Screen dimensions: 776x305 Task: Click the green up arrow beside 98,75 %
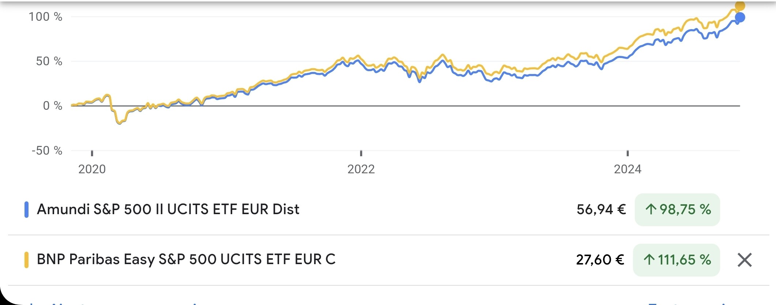click(x=651, y=209)
